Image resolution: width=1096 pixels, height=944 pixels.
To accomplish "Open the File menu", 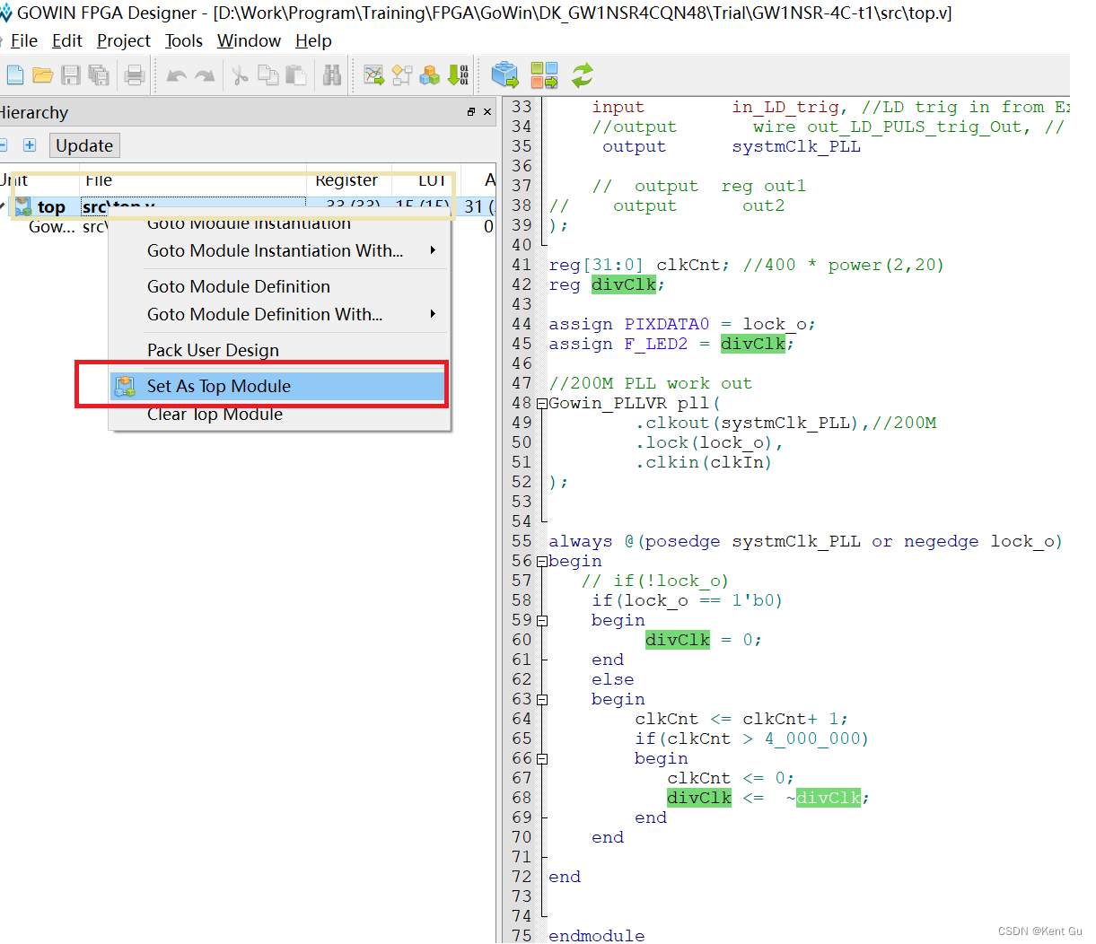I will coord(24,40).
